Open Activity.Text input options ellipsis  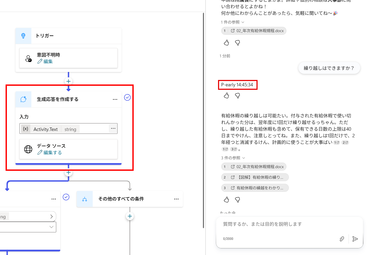pyautogui.click(x=113, y=128)
